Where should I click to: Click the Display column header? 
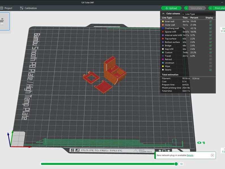point(209,18)
